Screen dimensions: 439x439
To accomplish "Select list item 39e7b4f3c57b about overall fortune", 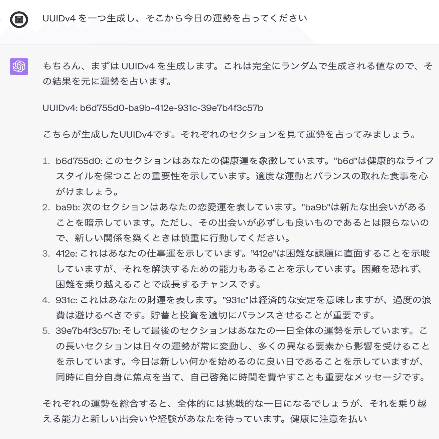I will (242, 354).
